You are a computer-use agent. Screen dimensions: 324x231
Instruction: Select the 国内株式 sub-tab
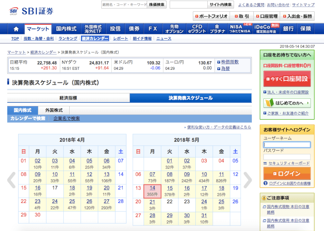[23, 110]
